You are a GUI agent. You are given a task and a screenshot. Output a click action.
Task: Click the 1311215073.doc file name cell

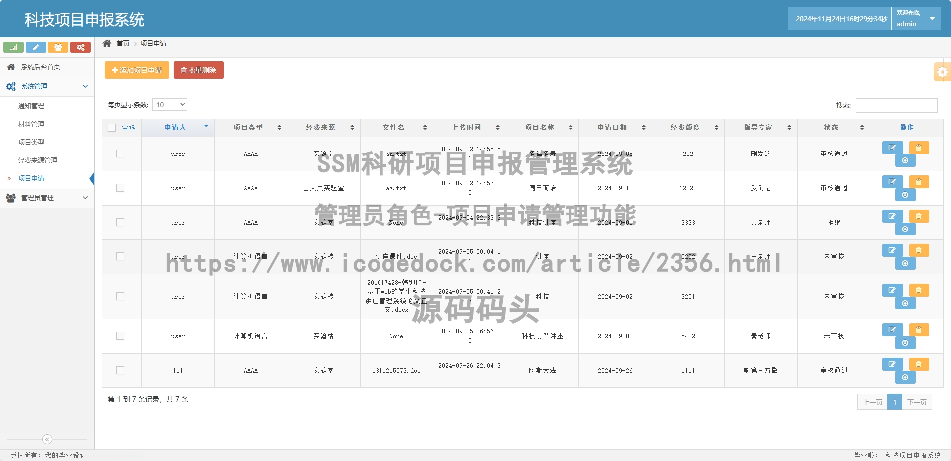[x=396, y=371]
